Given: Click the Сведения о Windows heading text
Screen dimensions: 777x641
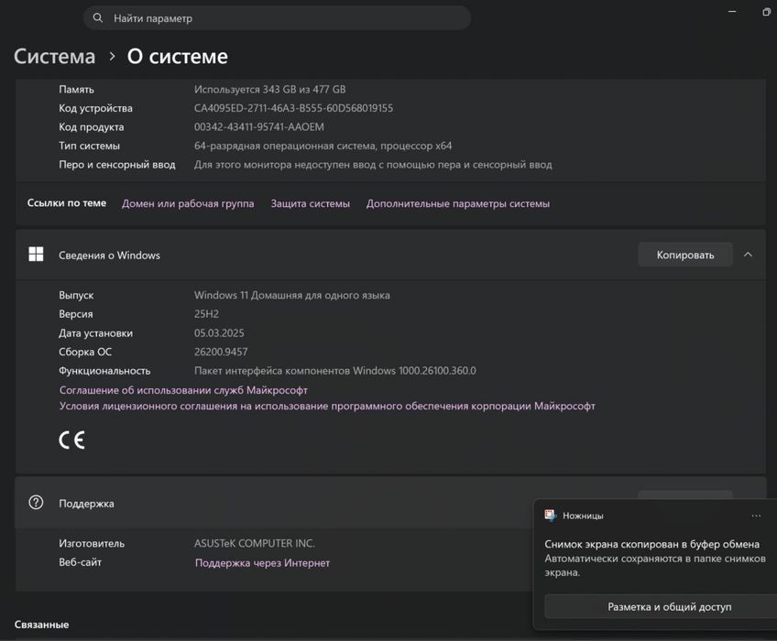Looking at the screenshot, I should 109,255.
